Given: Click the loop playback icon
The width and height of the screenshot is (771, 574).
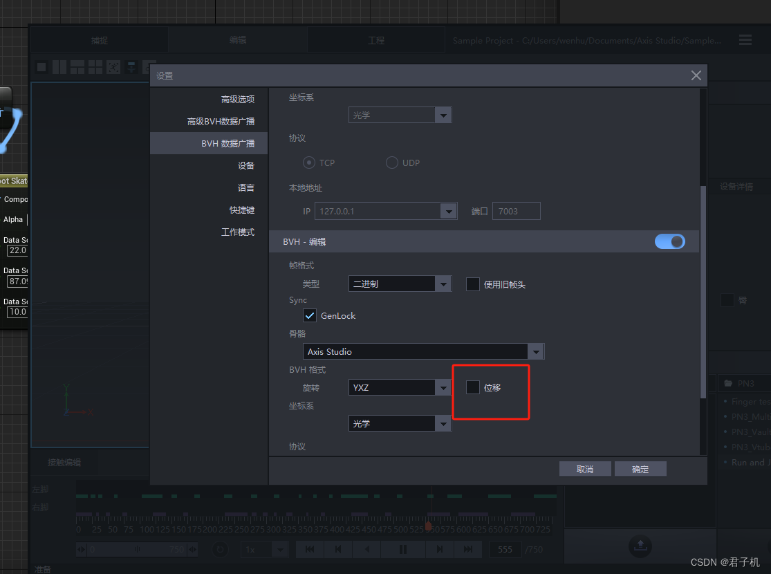Looking at the screenshot, I should coord(220,549).
